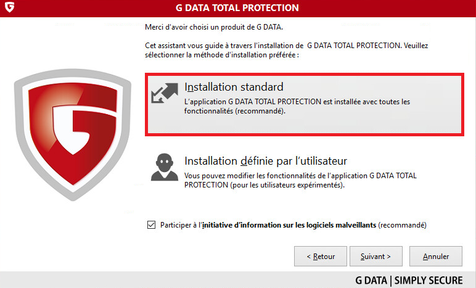Go back with the Retour button
Screen dimensions: 476x288
321,257
